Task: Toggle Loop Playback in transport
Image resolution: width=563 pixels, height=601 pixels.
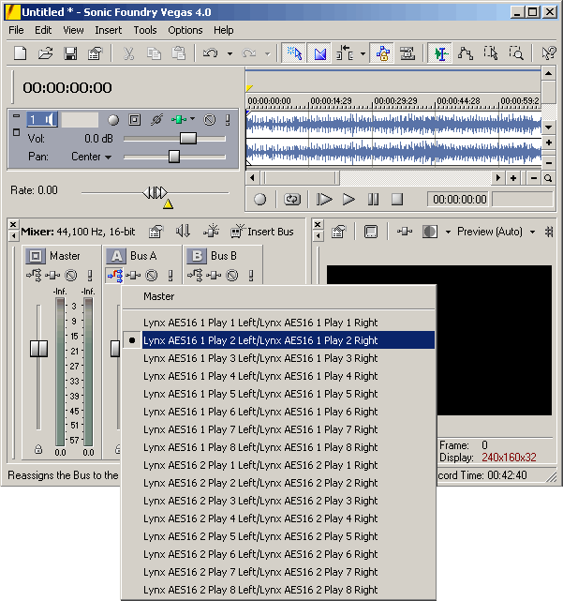Action: (x=292, y=200)
